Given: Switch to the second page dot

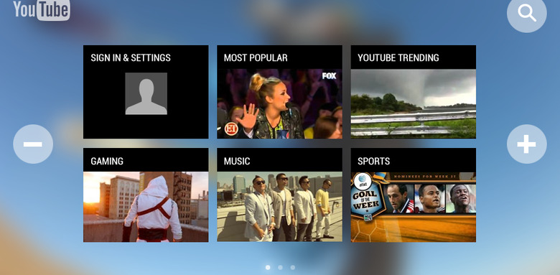Looking at the screenshot, I should (280, 267).
